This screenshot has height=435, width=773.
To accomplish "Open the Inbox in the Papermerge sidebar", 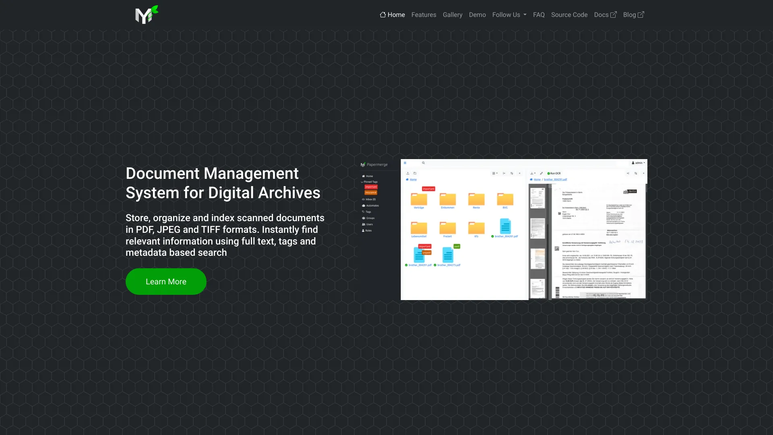I will click(369, 199).
